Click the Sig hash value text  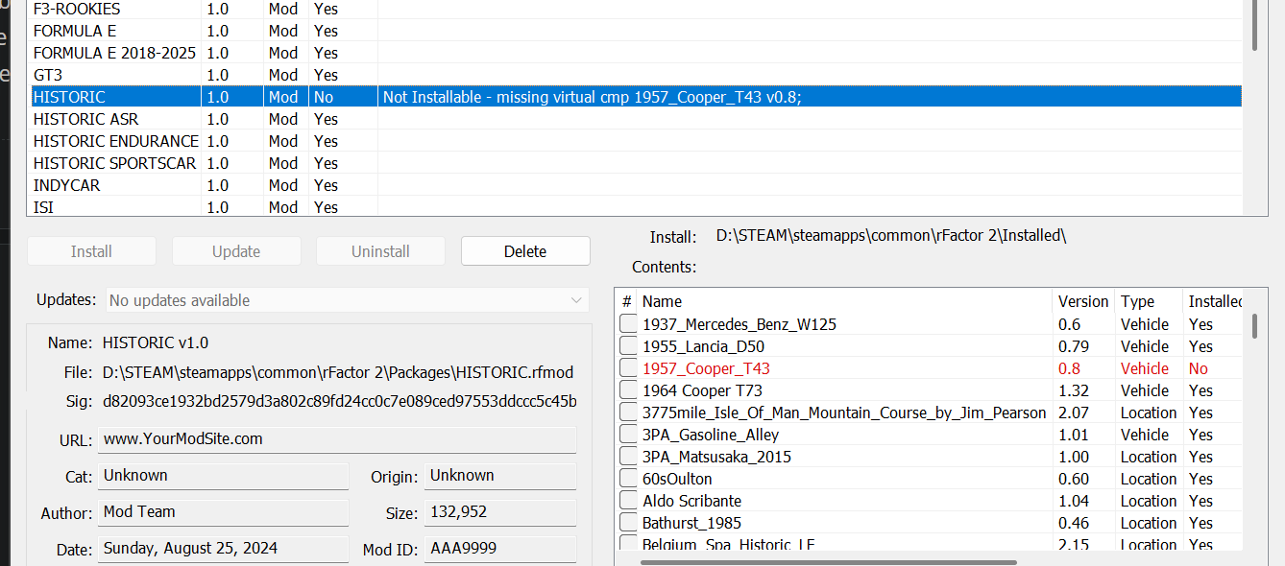340,401
